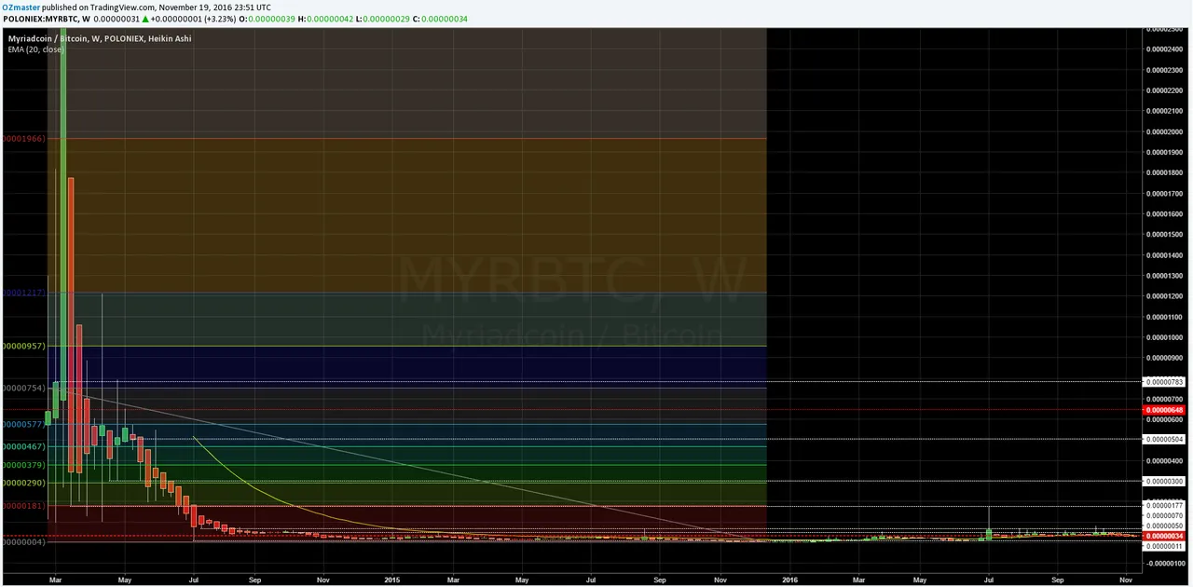Screen dimensions: 1193x587
Task: Click the 0.00000504 price level label
Action: pyautogui.click(x=1165, y=439)
